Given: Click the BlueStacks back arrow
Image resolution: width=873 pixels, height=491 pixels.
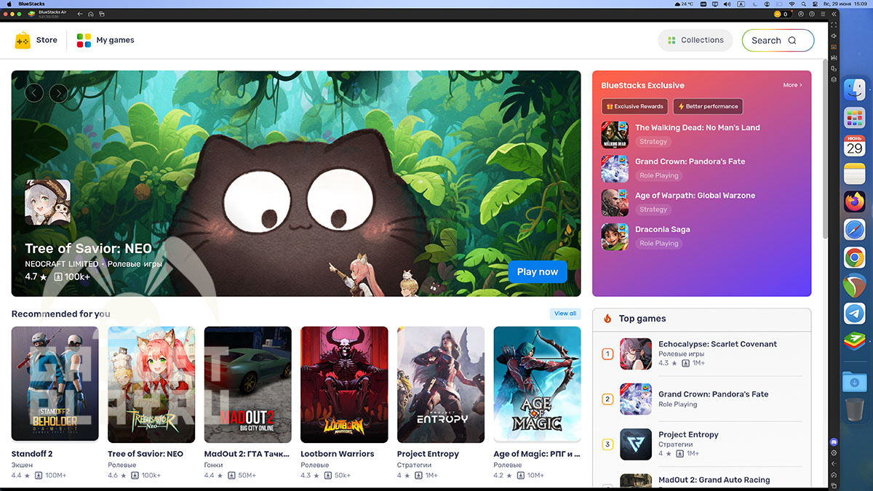Looking at the screenshot, I should pyautogui.click(x=80, y=14).
